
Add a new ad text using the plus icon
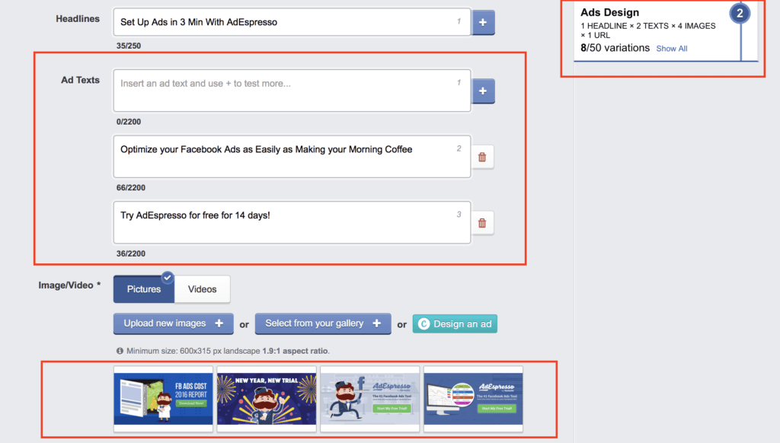[483, 91]
